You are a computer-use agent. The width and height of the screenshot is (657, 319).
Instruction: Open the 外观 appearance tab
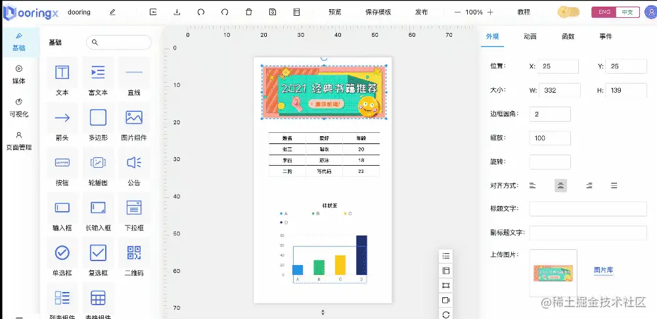click(492, 37)
